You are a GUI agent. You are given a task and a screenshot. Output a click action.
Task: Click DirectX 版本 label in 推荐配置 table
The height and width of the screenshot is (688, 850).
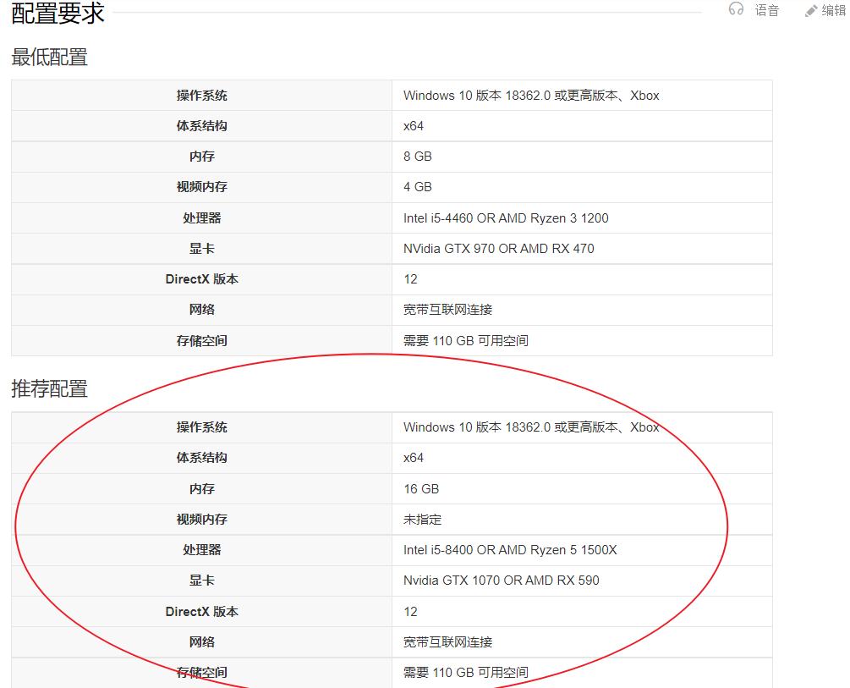(201, 612)
